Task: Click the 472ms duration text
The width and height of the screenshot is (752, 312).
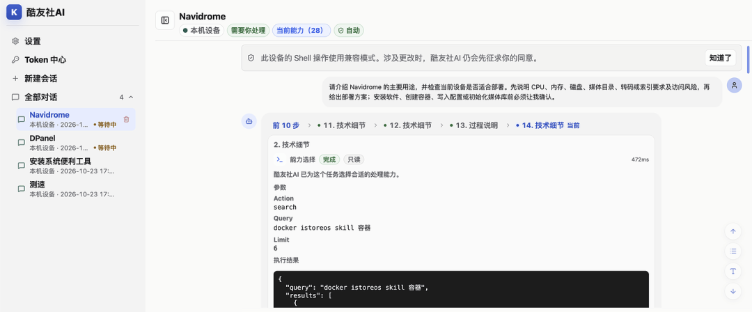Action: [x=640, y=159]
